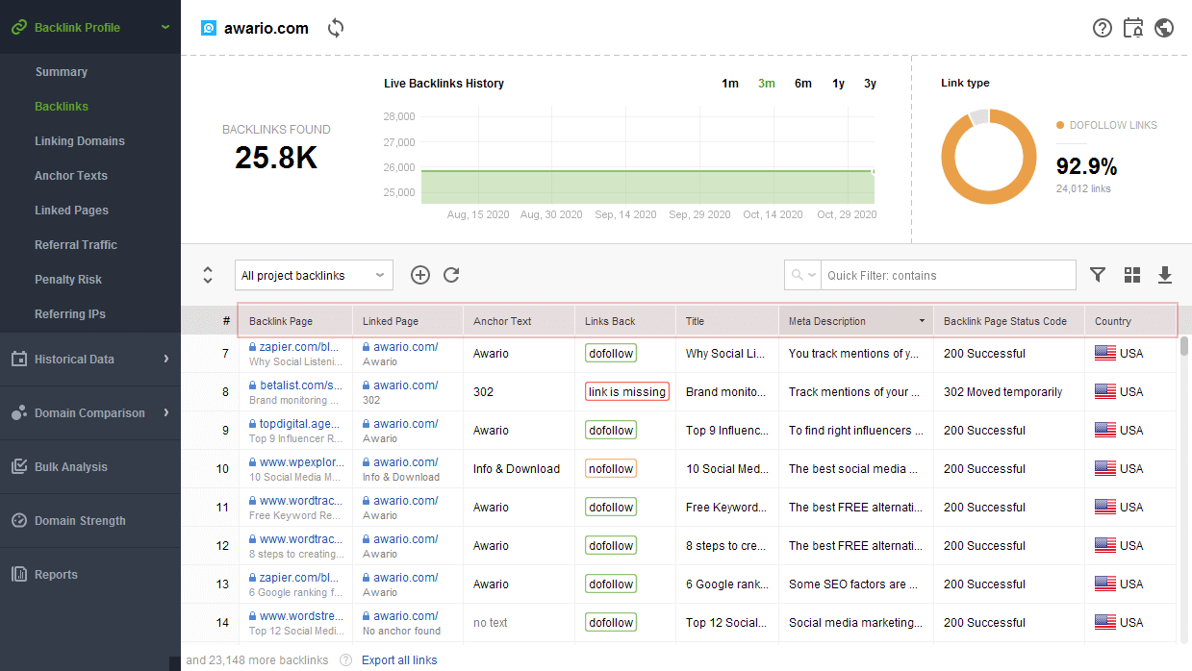Open the Summary menu item
1192x671 pixels.
[62, 72]
